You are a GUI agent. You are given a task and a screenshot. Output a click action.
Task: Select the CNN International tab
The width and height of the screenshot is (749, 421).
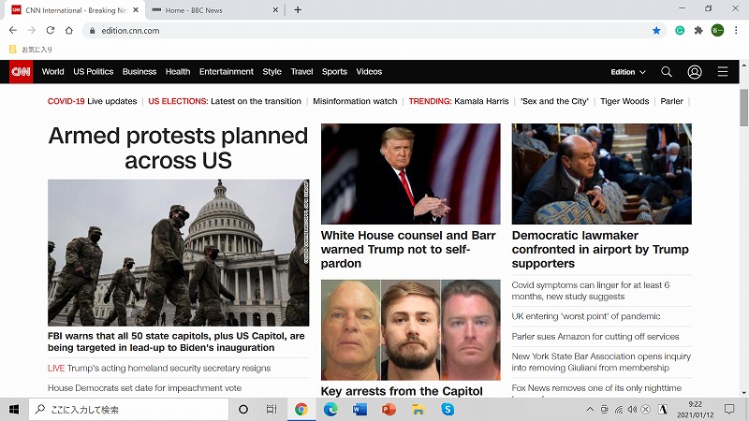pos(75,10)
